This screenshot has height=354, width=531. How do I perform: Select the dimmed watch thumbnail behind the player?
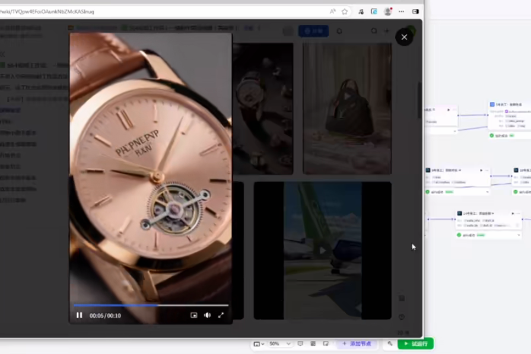263,109
